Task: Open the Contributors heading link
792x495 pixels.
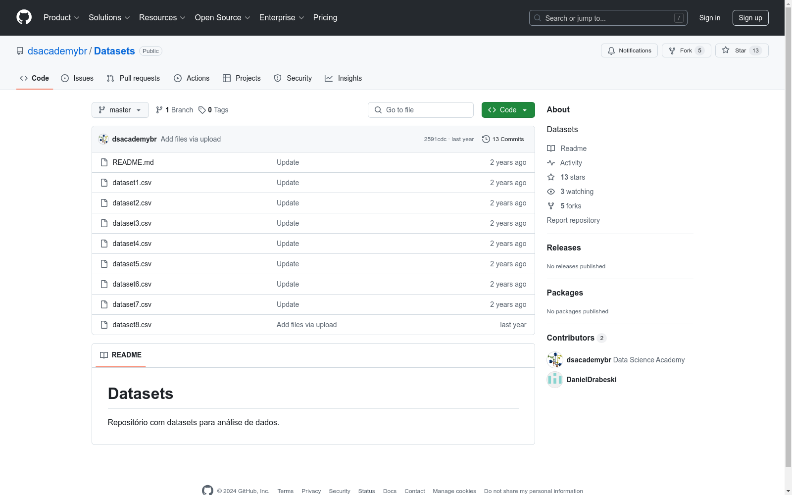Action: tap(577, 338)
